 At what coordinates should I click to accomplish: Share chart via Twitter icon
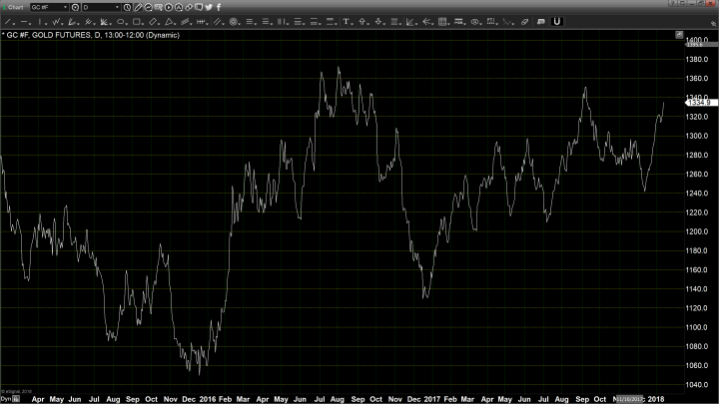[209, 7]
